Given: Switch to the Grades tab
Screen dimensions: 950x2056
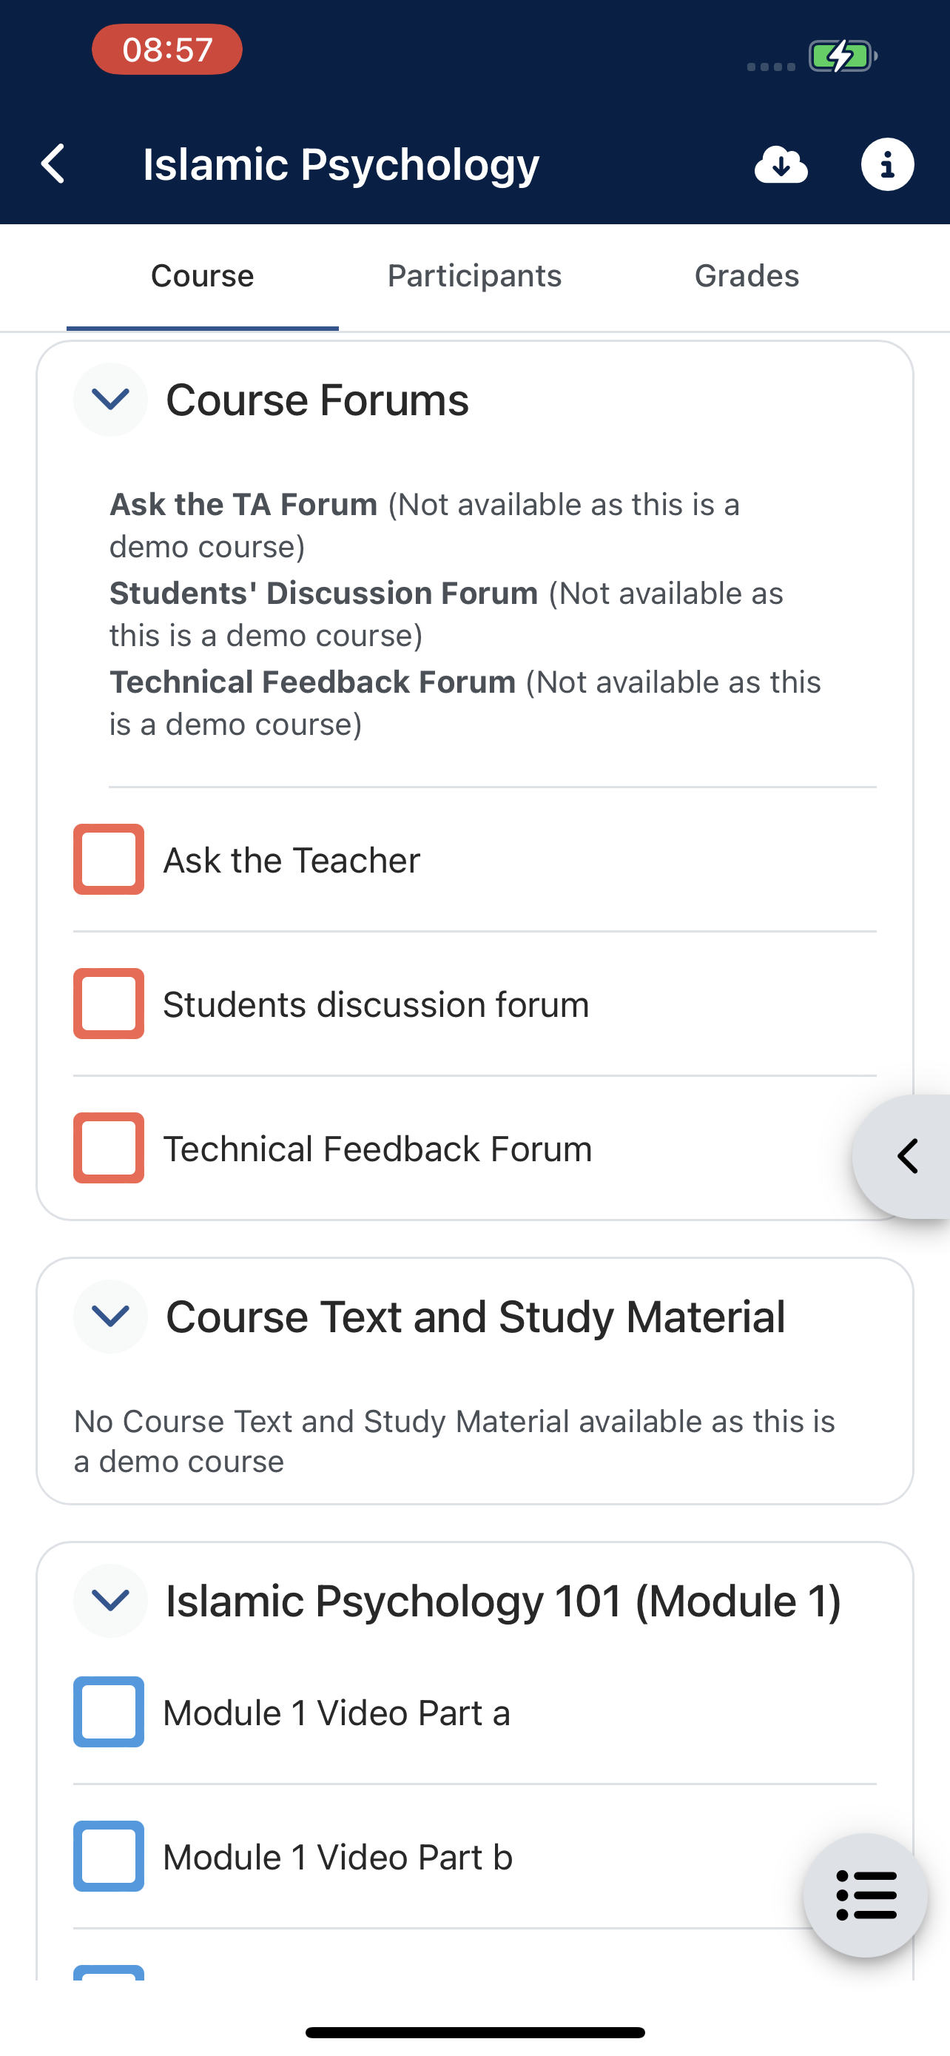Looking at the screenshot, I should 747,276.
